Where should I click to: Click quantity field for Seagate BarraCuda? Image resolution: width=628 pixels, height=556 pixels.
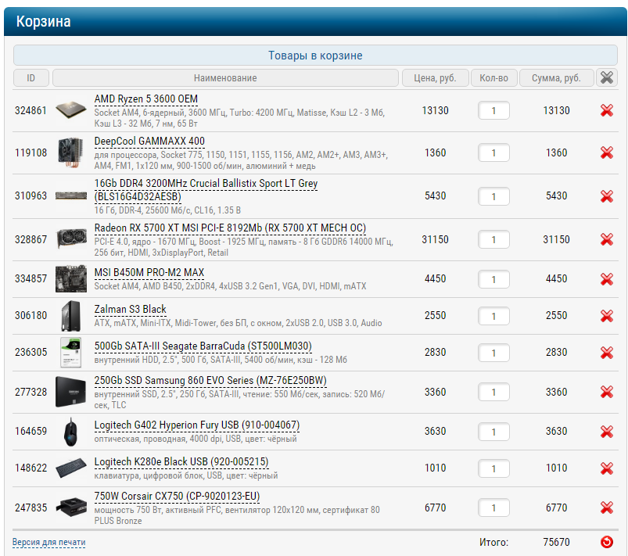(x=493, y=353)
